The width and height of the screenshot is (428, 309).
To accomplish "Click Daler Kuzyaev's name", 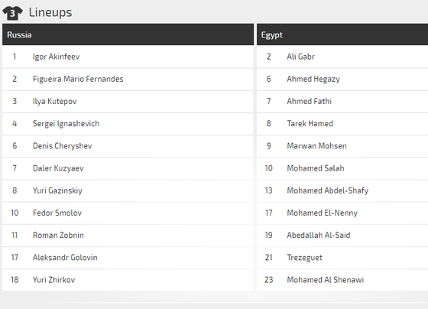I will point(58,168).
